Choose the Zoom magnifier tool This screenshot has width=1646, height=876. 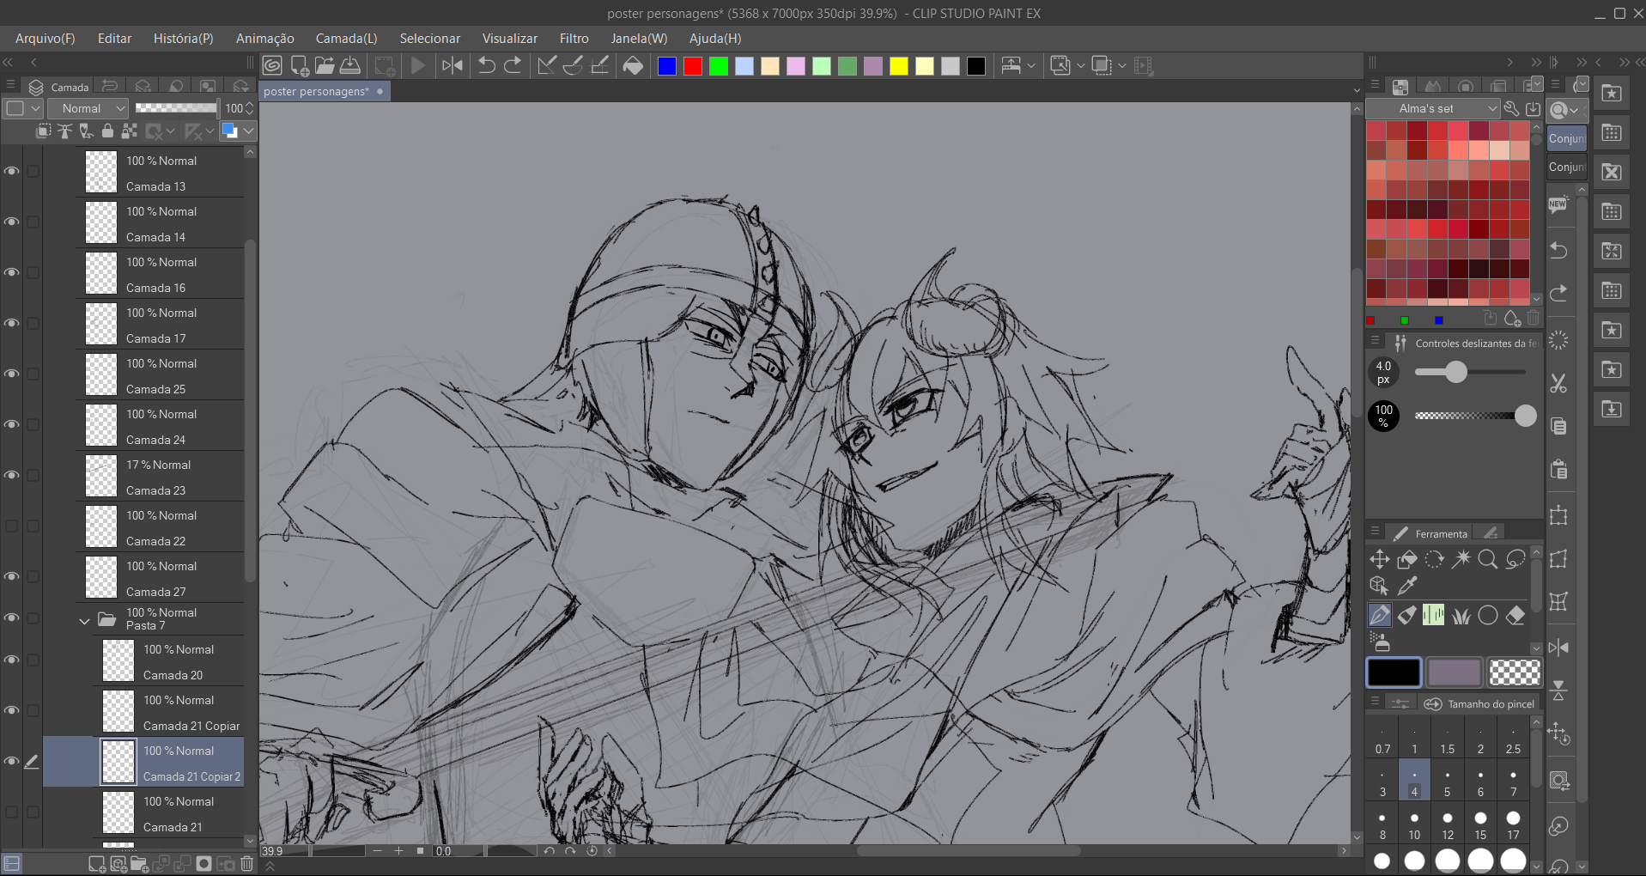coord(1488,560)
